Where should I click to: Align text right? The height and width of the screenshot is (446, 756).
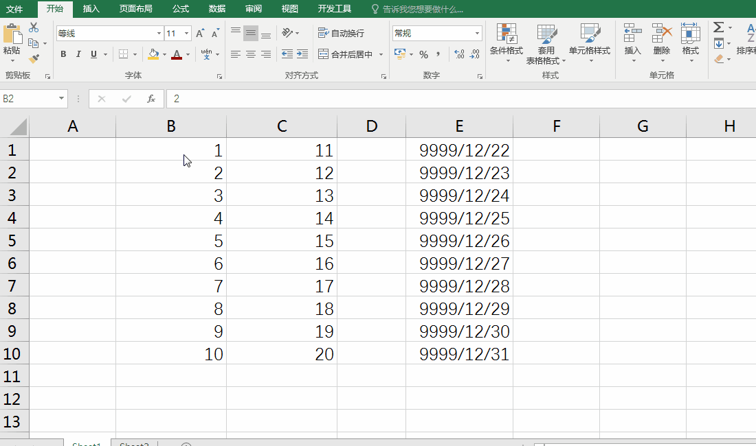tap(266, 54)
